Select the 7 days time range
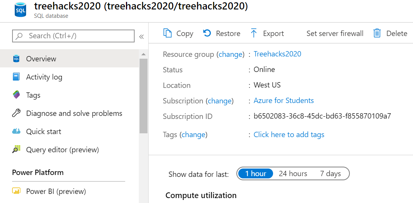Viewport: 413px width, 203px height. [330, 173]
